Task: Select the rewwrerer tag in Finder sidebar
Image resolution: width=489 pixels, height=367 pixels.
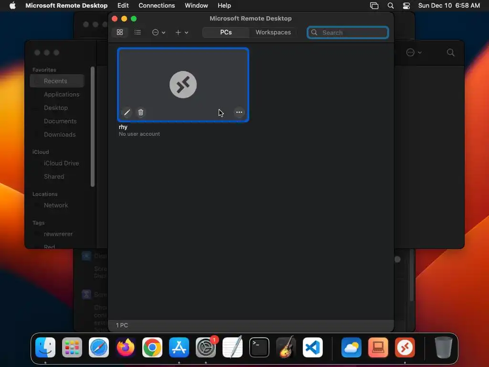Action: [58, 234]
